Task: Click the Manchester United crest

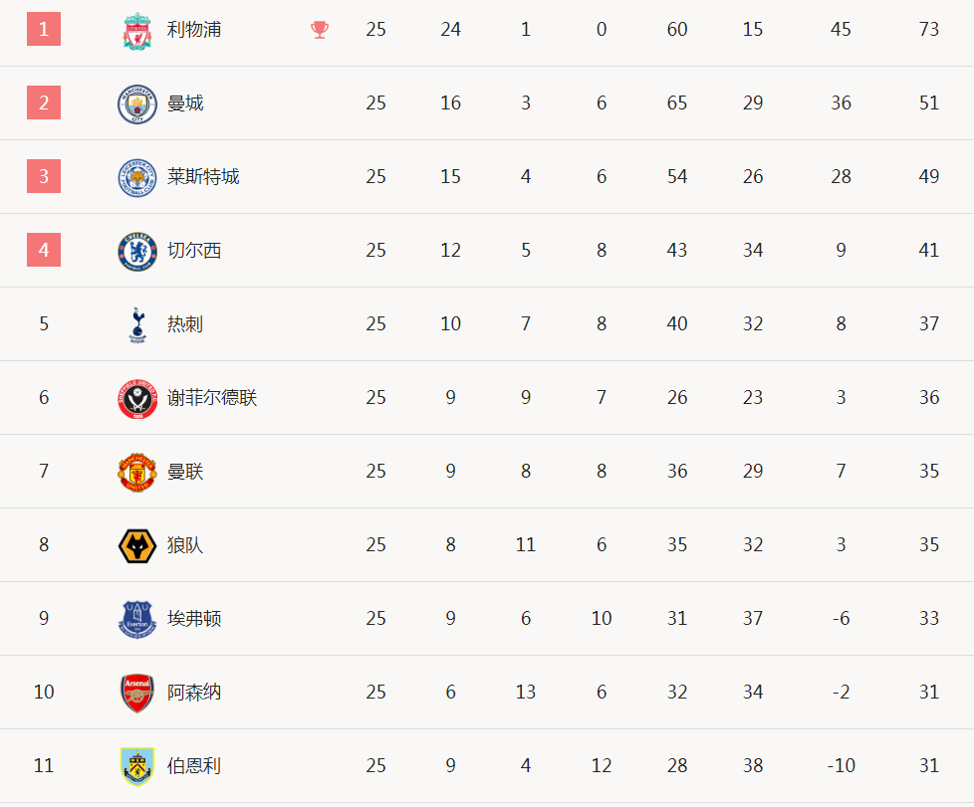Action: [137, 472]
